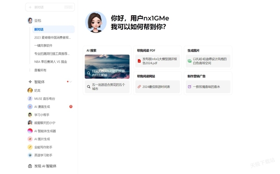
Task: Click the sparkle icon next to 智能体
Action: coord(30,82)
